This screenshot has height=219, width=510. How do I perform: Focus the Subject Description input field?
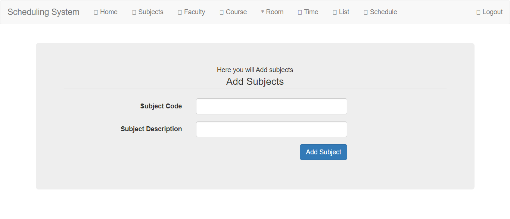tap(271, 129)
